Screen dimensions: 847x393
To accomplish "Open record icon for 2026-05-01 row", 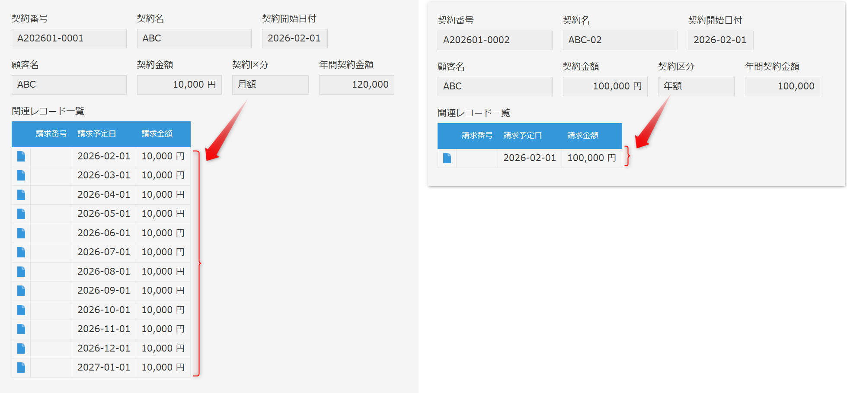I will (x=21, y=214).
